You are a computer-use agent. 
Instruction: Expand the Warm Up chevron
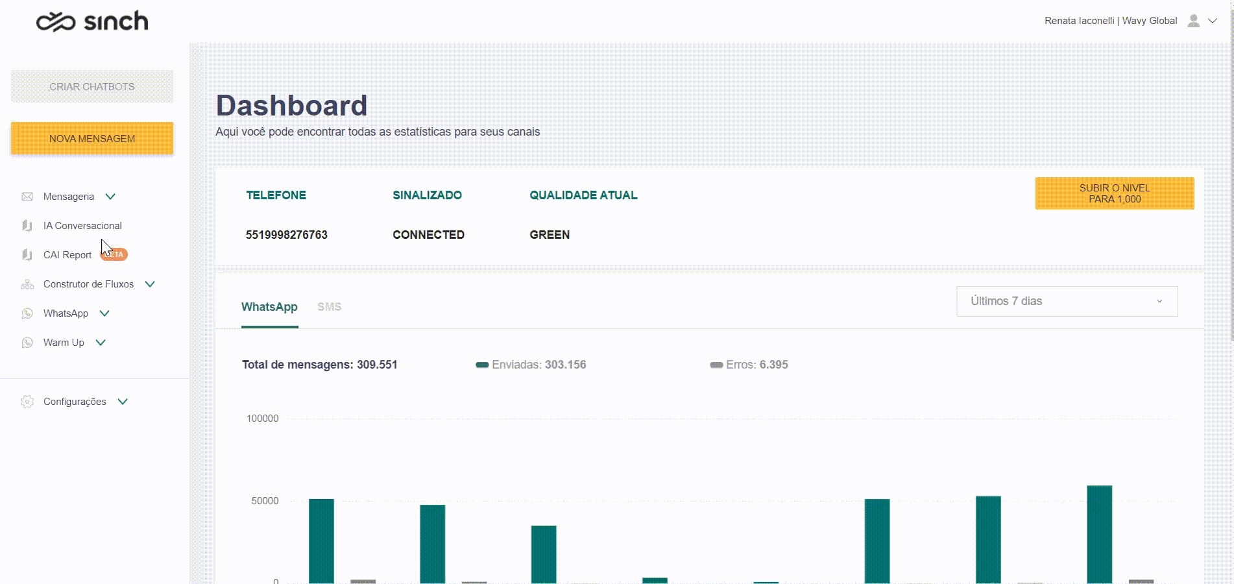tap(101, 343)
